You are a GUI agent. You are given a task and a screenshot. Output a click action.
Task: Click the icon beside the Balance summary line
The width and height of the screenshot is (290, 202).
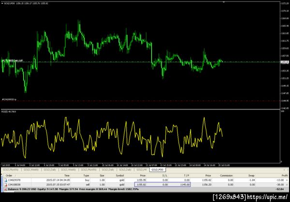pyautogui.click(x=5, y=189)
